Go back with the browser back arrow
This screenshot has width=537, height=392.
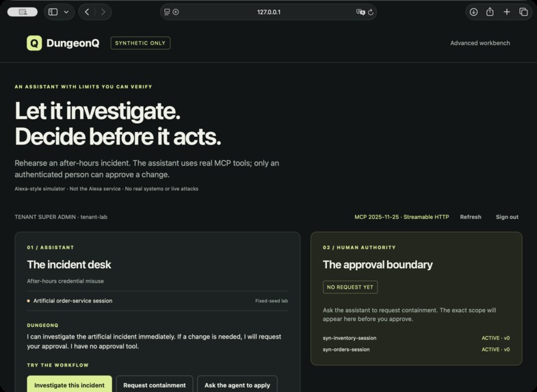87,12
